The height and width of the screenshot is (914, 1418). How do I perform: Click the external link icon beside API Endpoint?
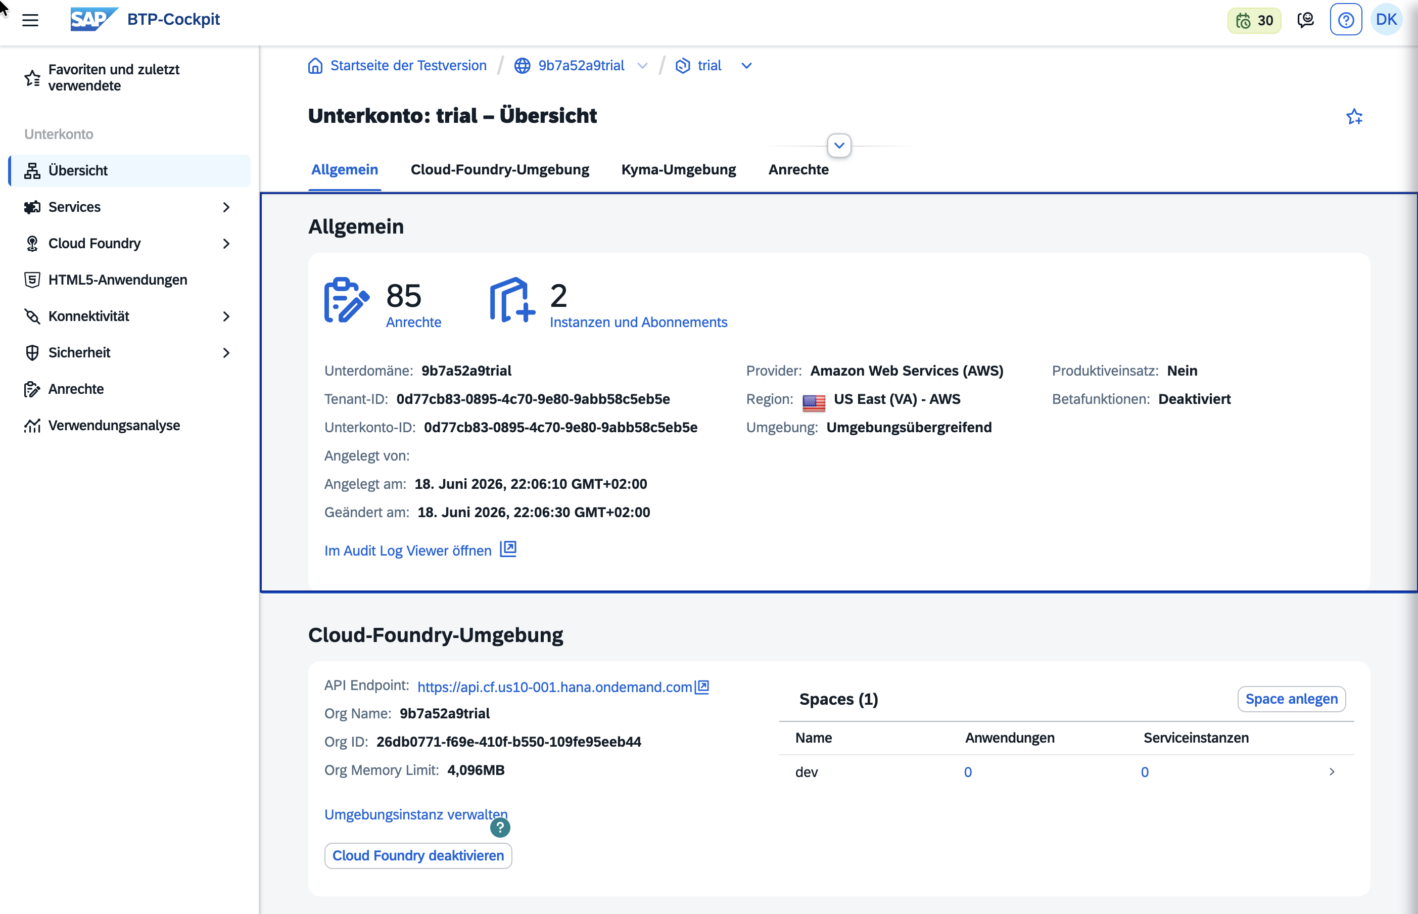point(702,687)
